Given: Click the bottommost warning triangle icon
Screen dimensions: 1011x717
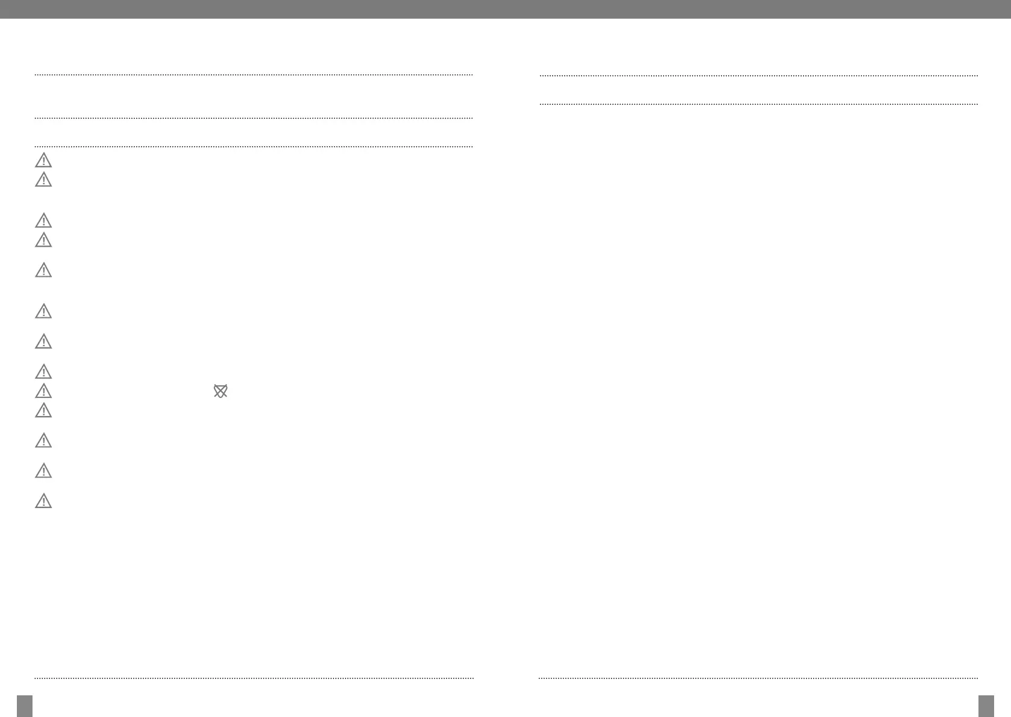Looking at the screenshot, I should (x=43, y=501).
